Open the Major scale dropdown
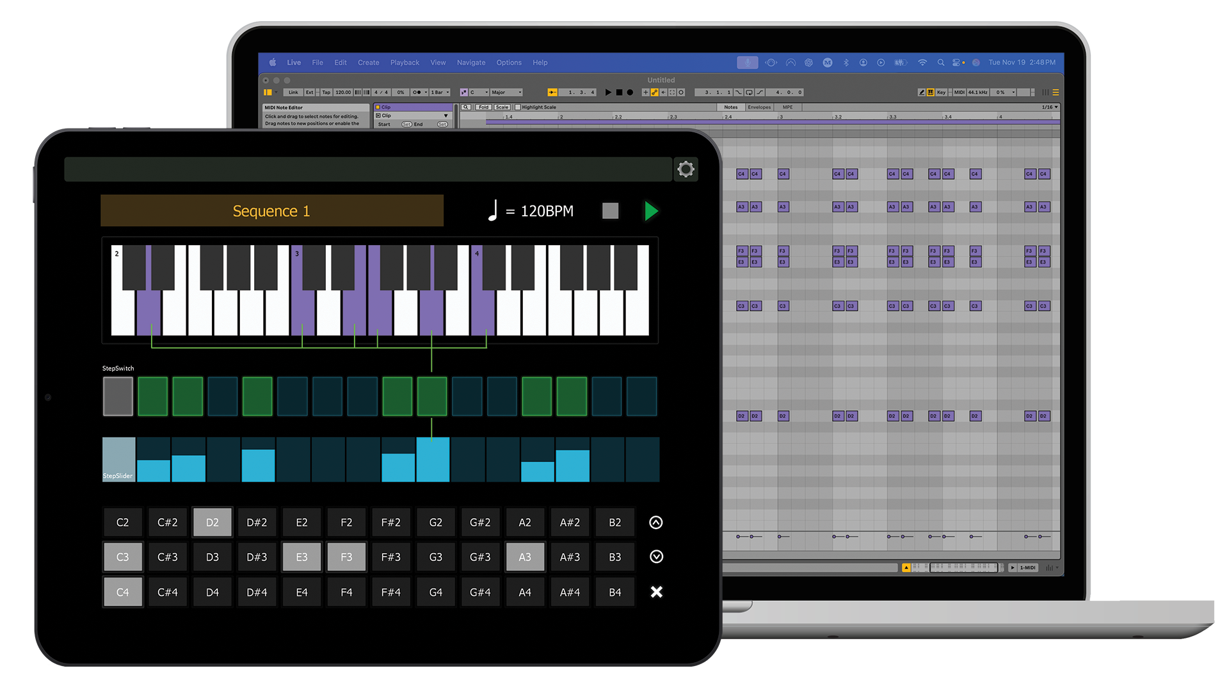 pyautogui.click(x=506, y=93)
